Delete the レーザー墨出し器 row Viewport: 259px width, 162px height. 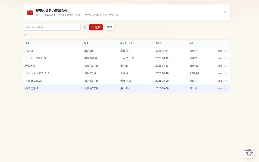pyautogui.click(x=226, y=58)
